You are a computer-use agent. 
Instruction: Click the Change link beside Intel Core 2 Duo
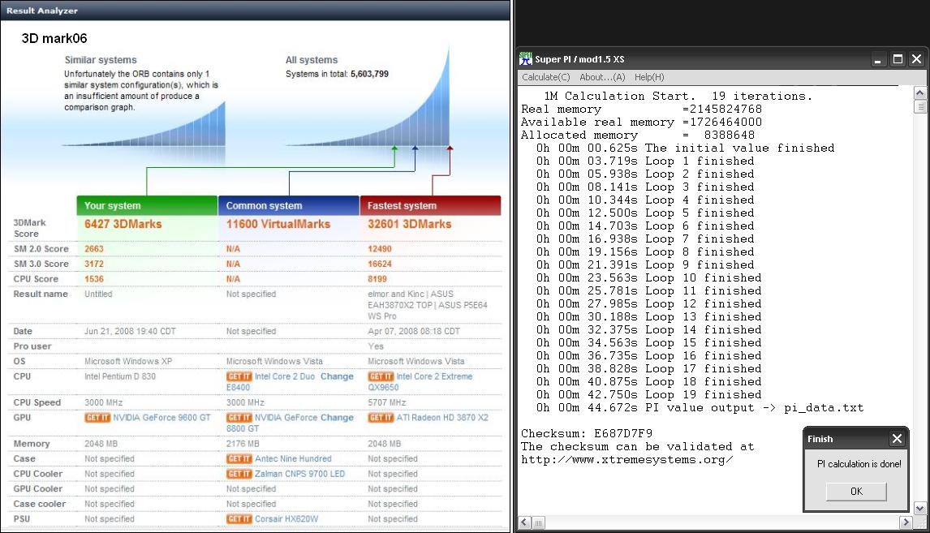point(337,376)
